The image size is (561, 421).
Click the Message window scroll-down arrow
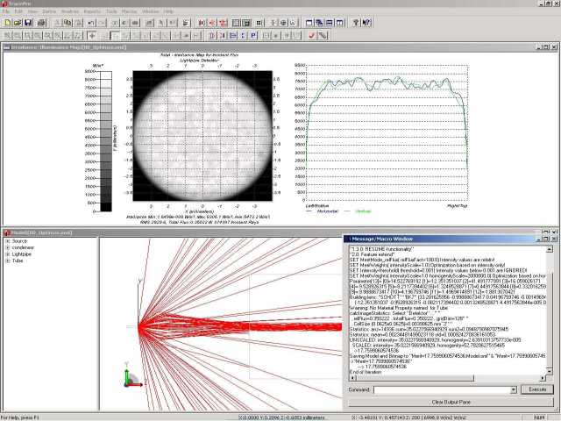click(x=550, y=371)
